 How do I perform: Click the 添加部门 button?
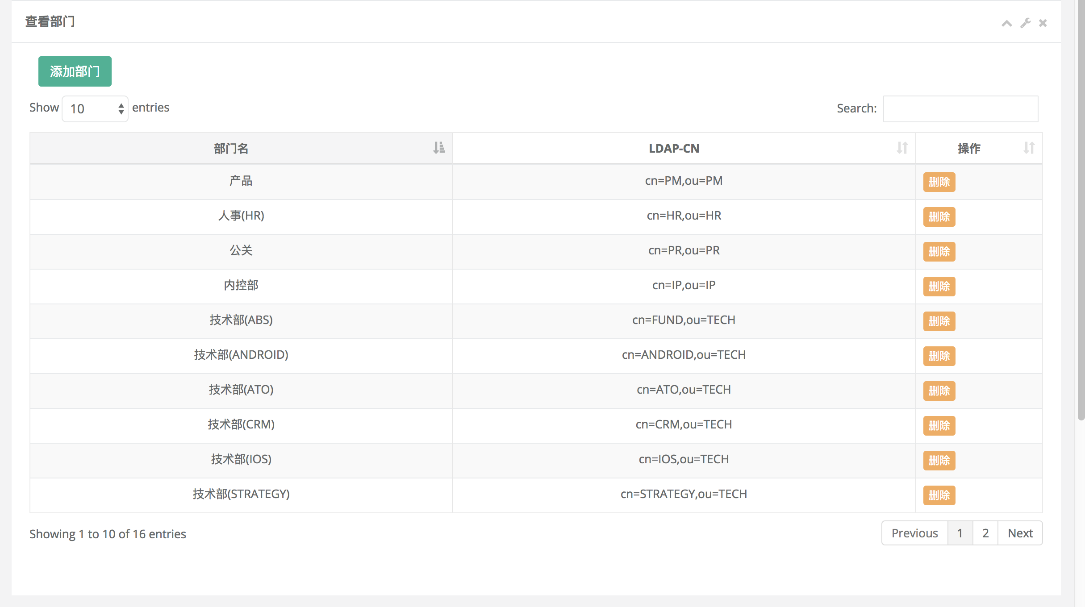click(x=75, y=71)
